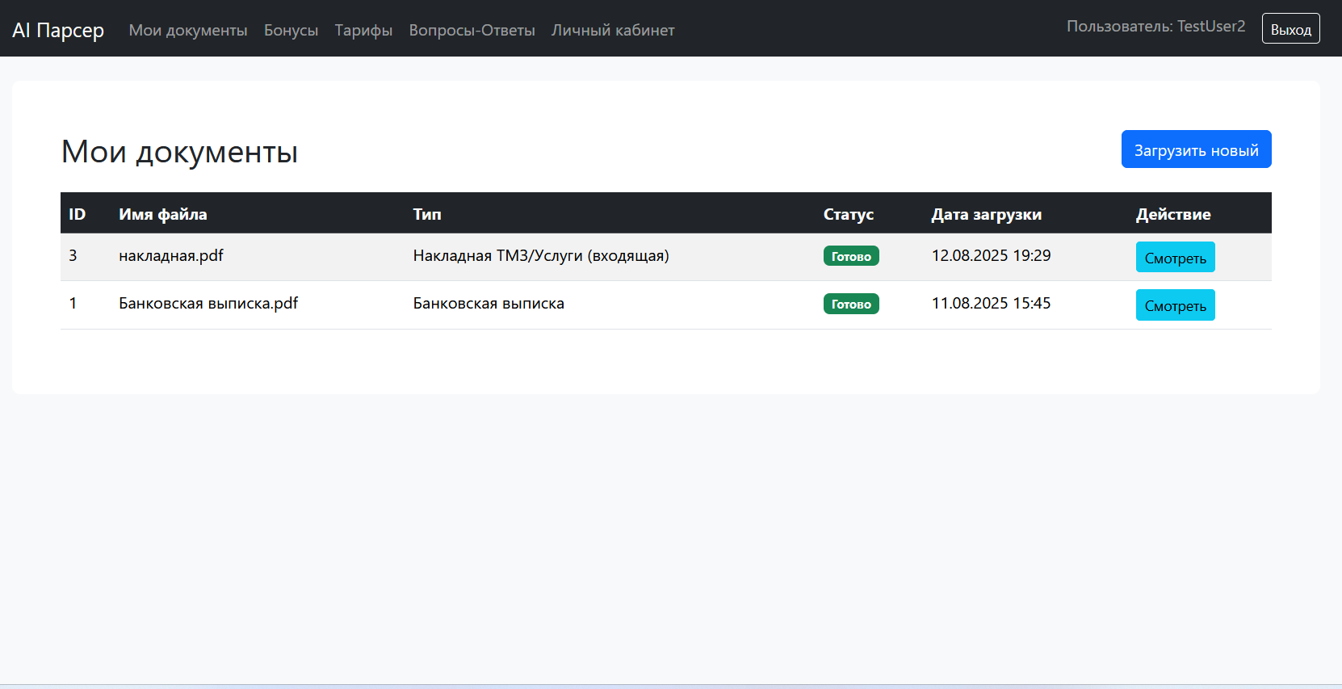Navigate to Вопросы-Ответы
Image resolution: width=1342 pixels, height=689 pixels.
[472, 30]
